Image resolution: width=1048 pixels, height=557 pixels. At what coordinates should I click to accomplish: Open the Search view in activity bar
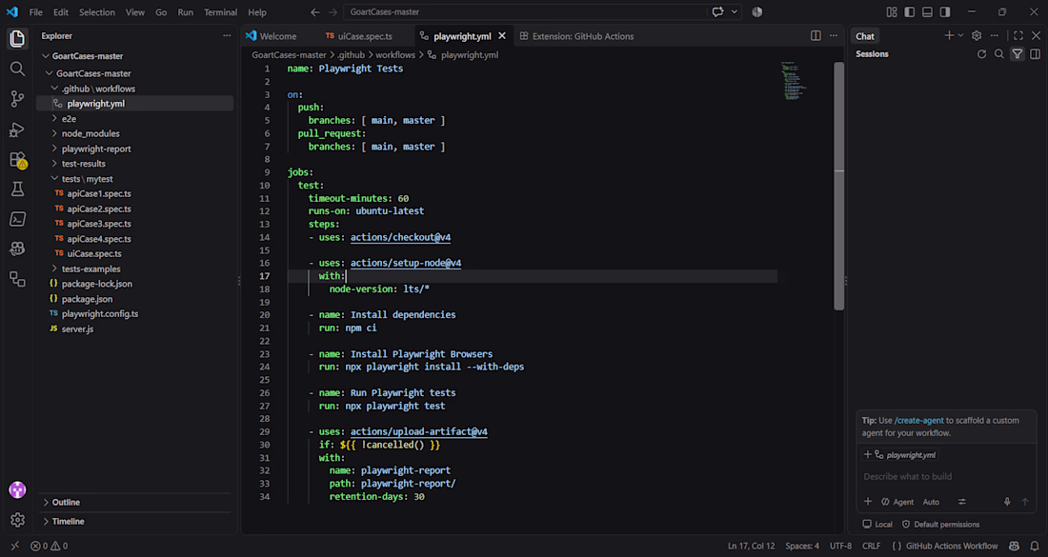(17, 69)
